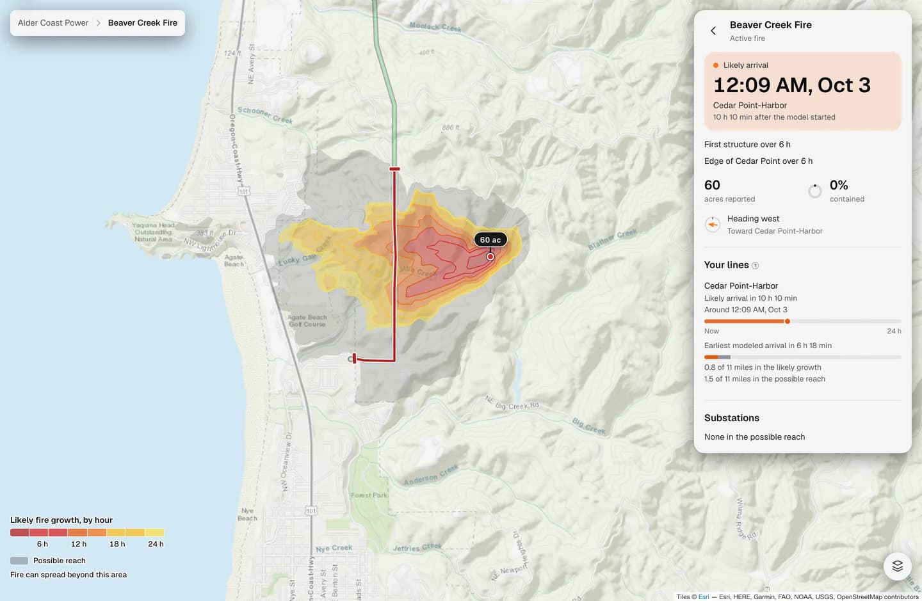The width and height of the screenshot is (922, 601).
Task: Open Alder Coast Power in the breadcrumb
Action: pyautogui.click(x=53, y=23)
